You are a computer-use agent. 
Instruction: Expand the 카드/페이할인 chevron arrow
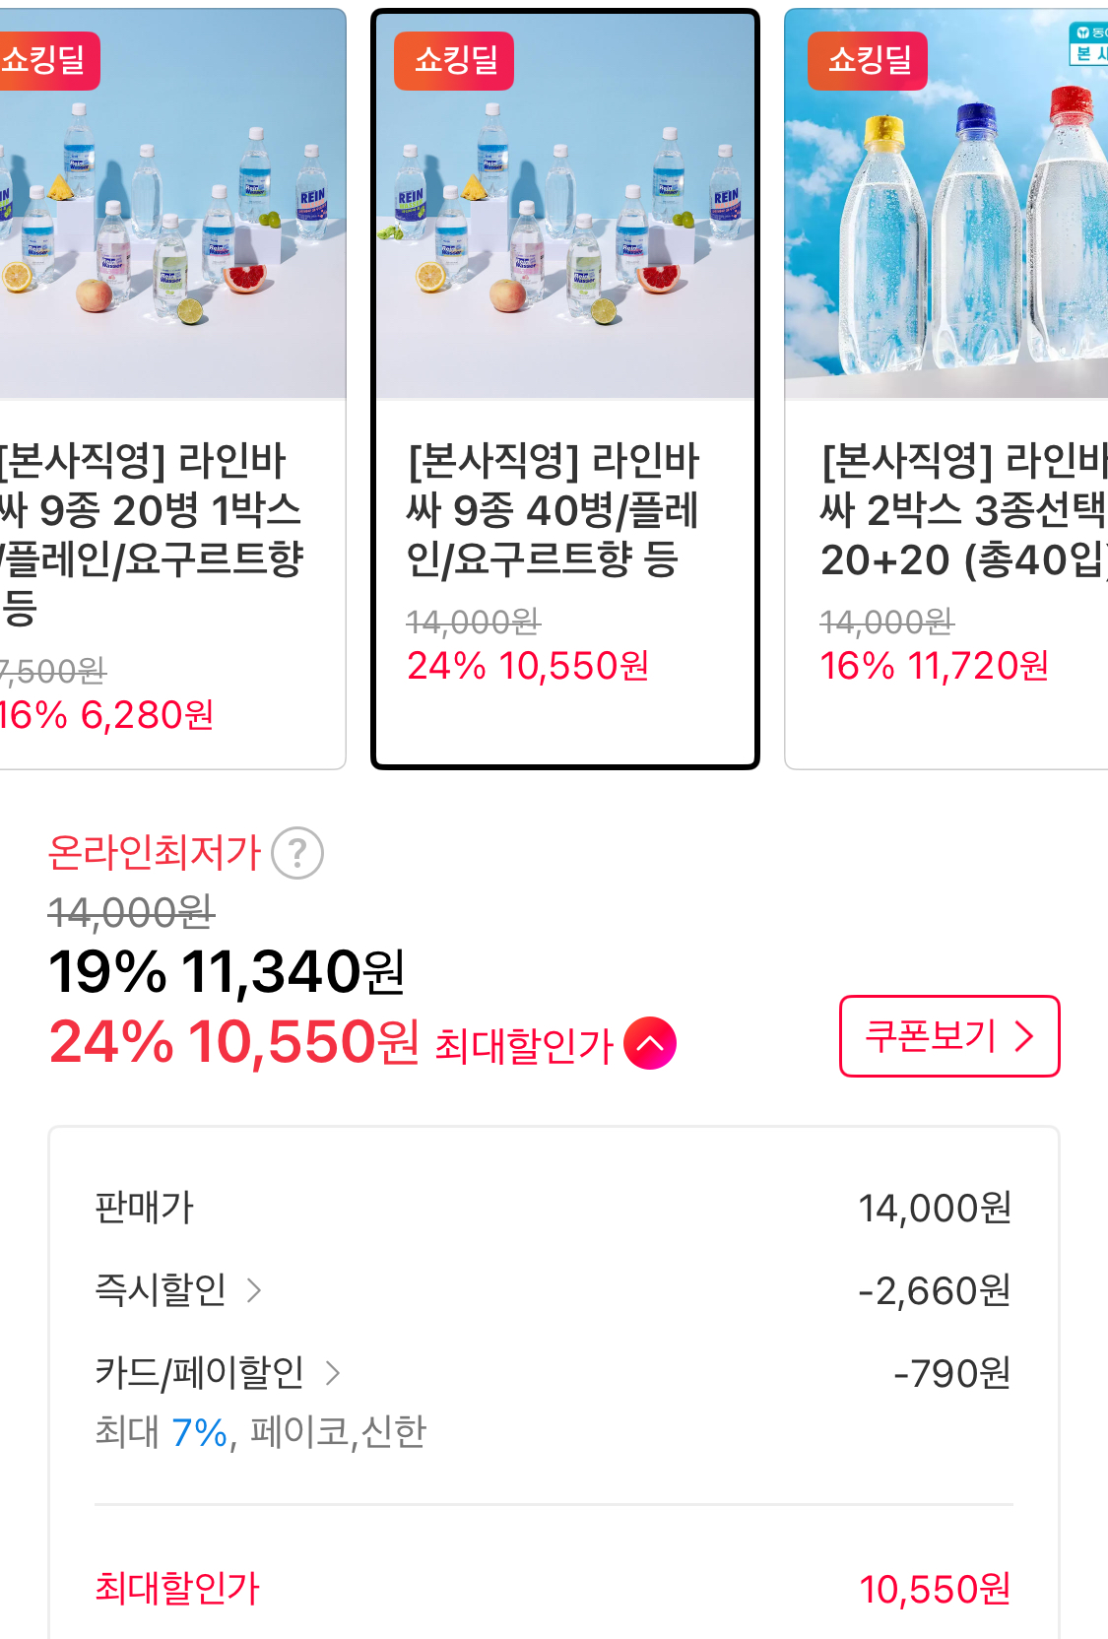coord(333,1373)
